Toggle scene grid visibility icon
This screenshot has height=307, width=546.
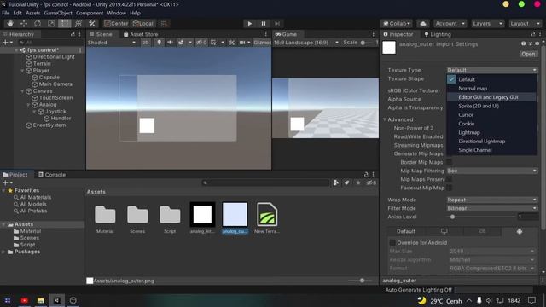tap(213, 43)
